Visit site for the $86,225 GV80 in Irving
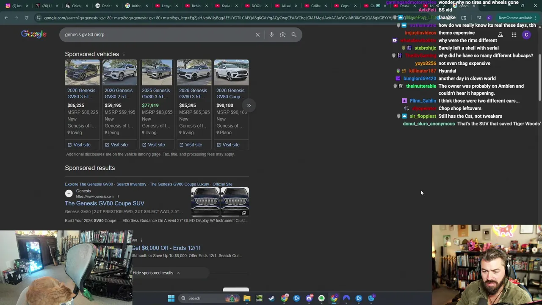 tap(79, 145)
